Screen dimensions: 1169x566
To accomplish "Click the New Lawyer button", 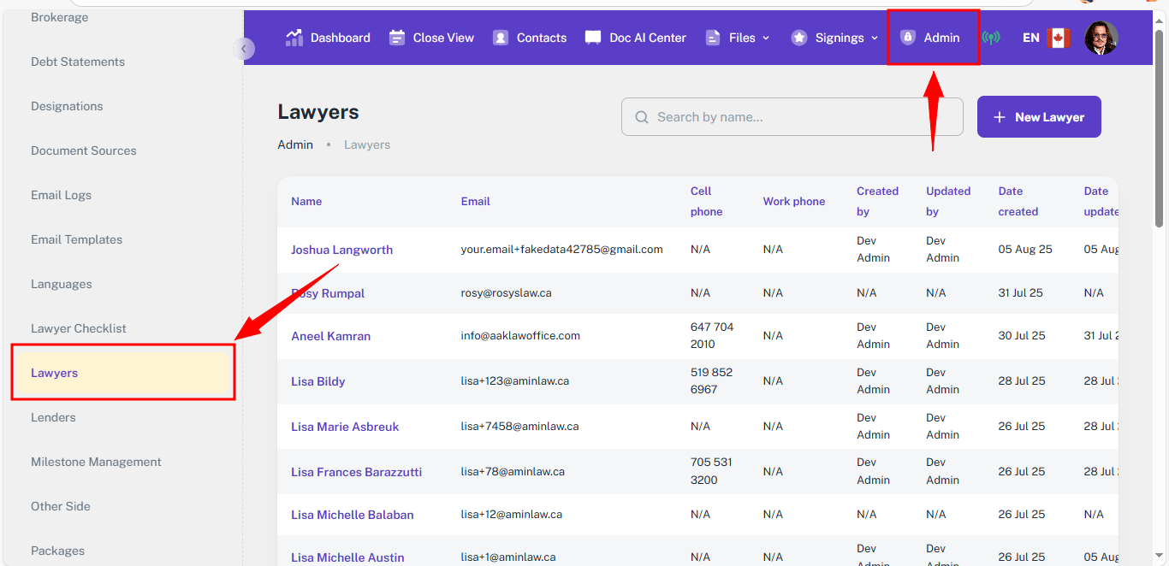I will (1039, 117).
